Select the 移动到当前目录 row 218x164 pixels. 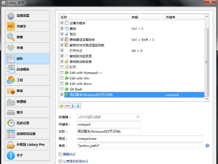click(x=134, y=62)
